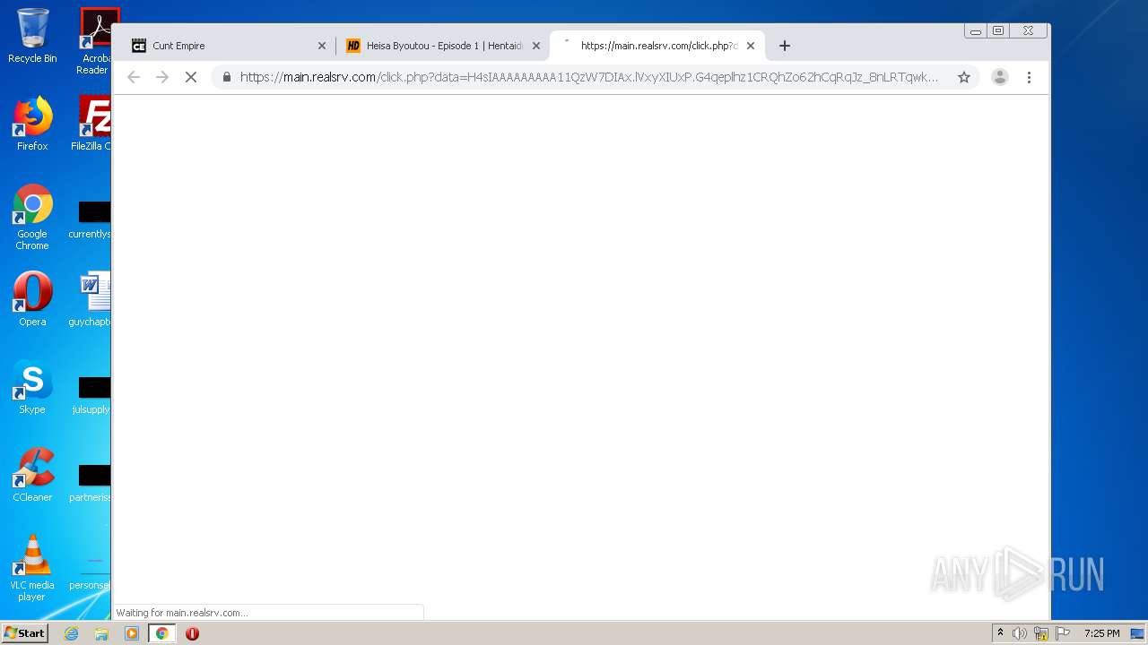Close the first Chrome tab
The height and width of the screenshot is (645, 1148).
coord(322,46)
